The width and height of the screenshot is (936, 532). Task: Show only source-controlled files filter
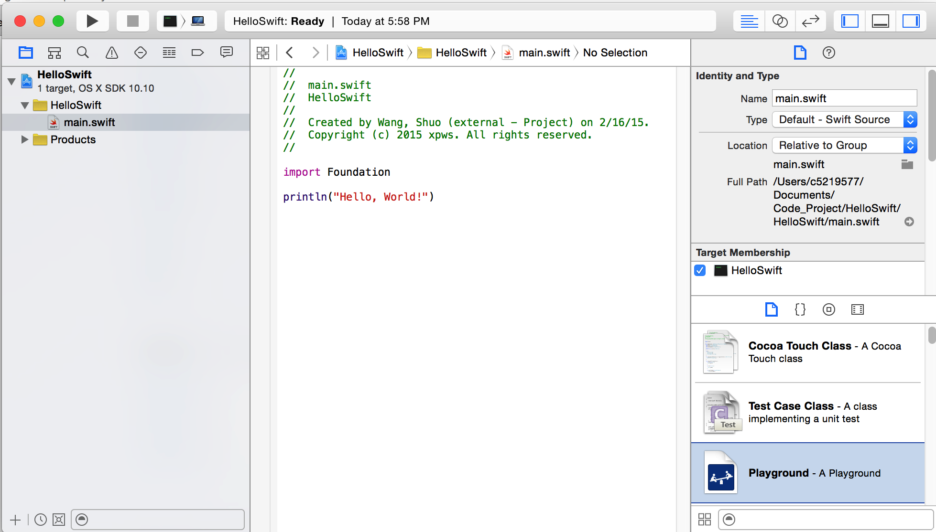[59, 520]
